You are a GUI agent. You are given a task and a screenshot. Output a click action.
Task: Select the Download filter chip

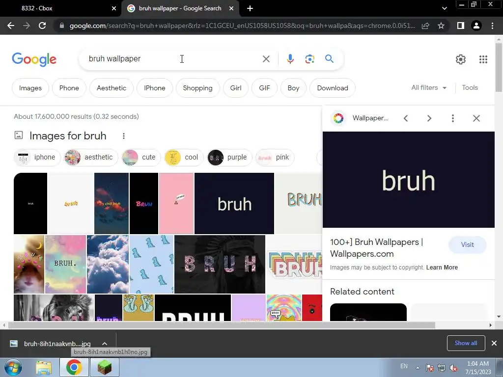(333, 88)
